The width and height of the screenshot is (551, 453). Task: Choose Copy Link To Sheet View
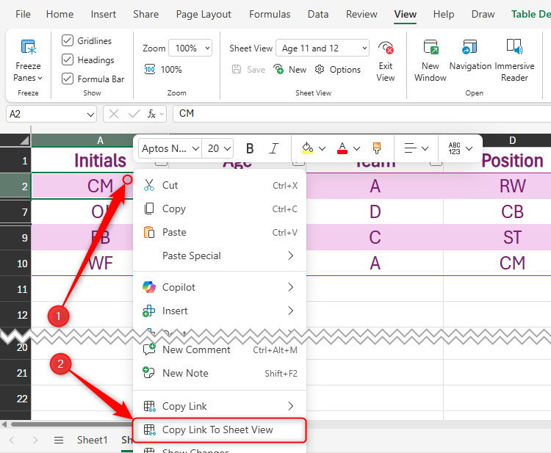coord(220,430)
